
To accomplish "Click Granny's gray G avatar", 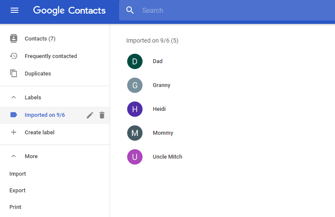I will [135, 85].
